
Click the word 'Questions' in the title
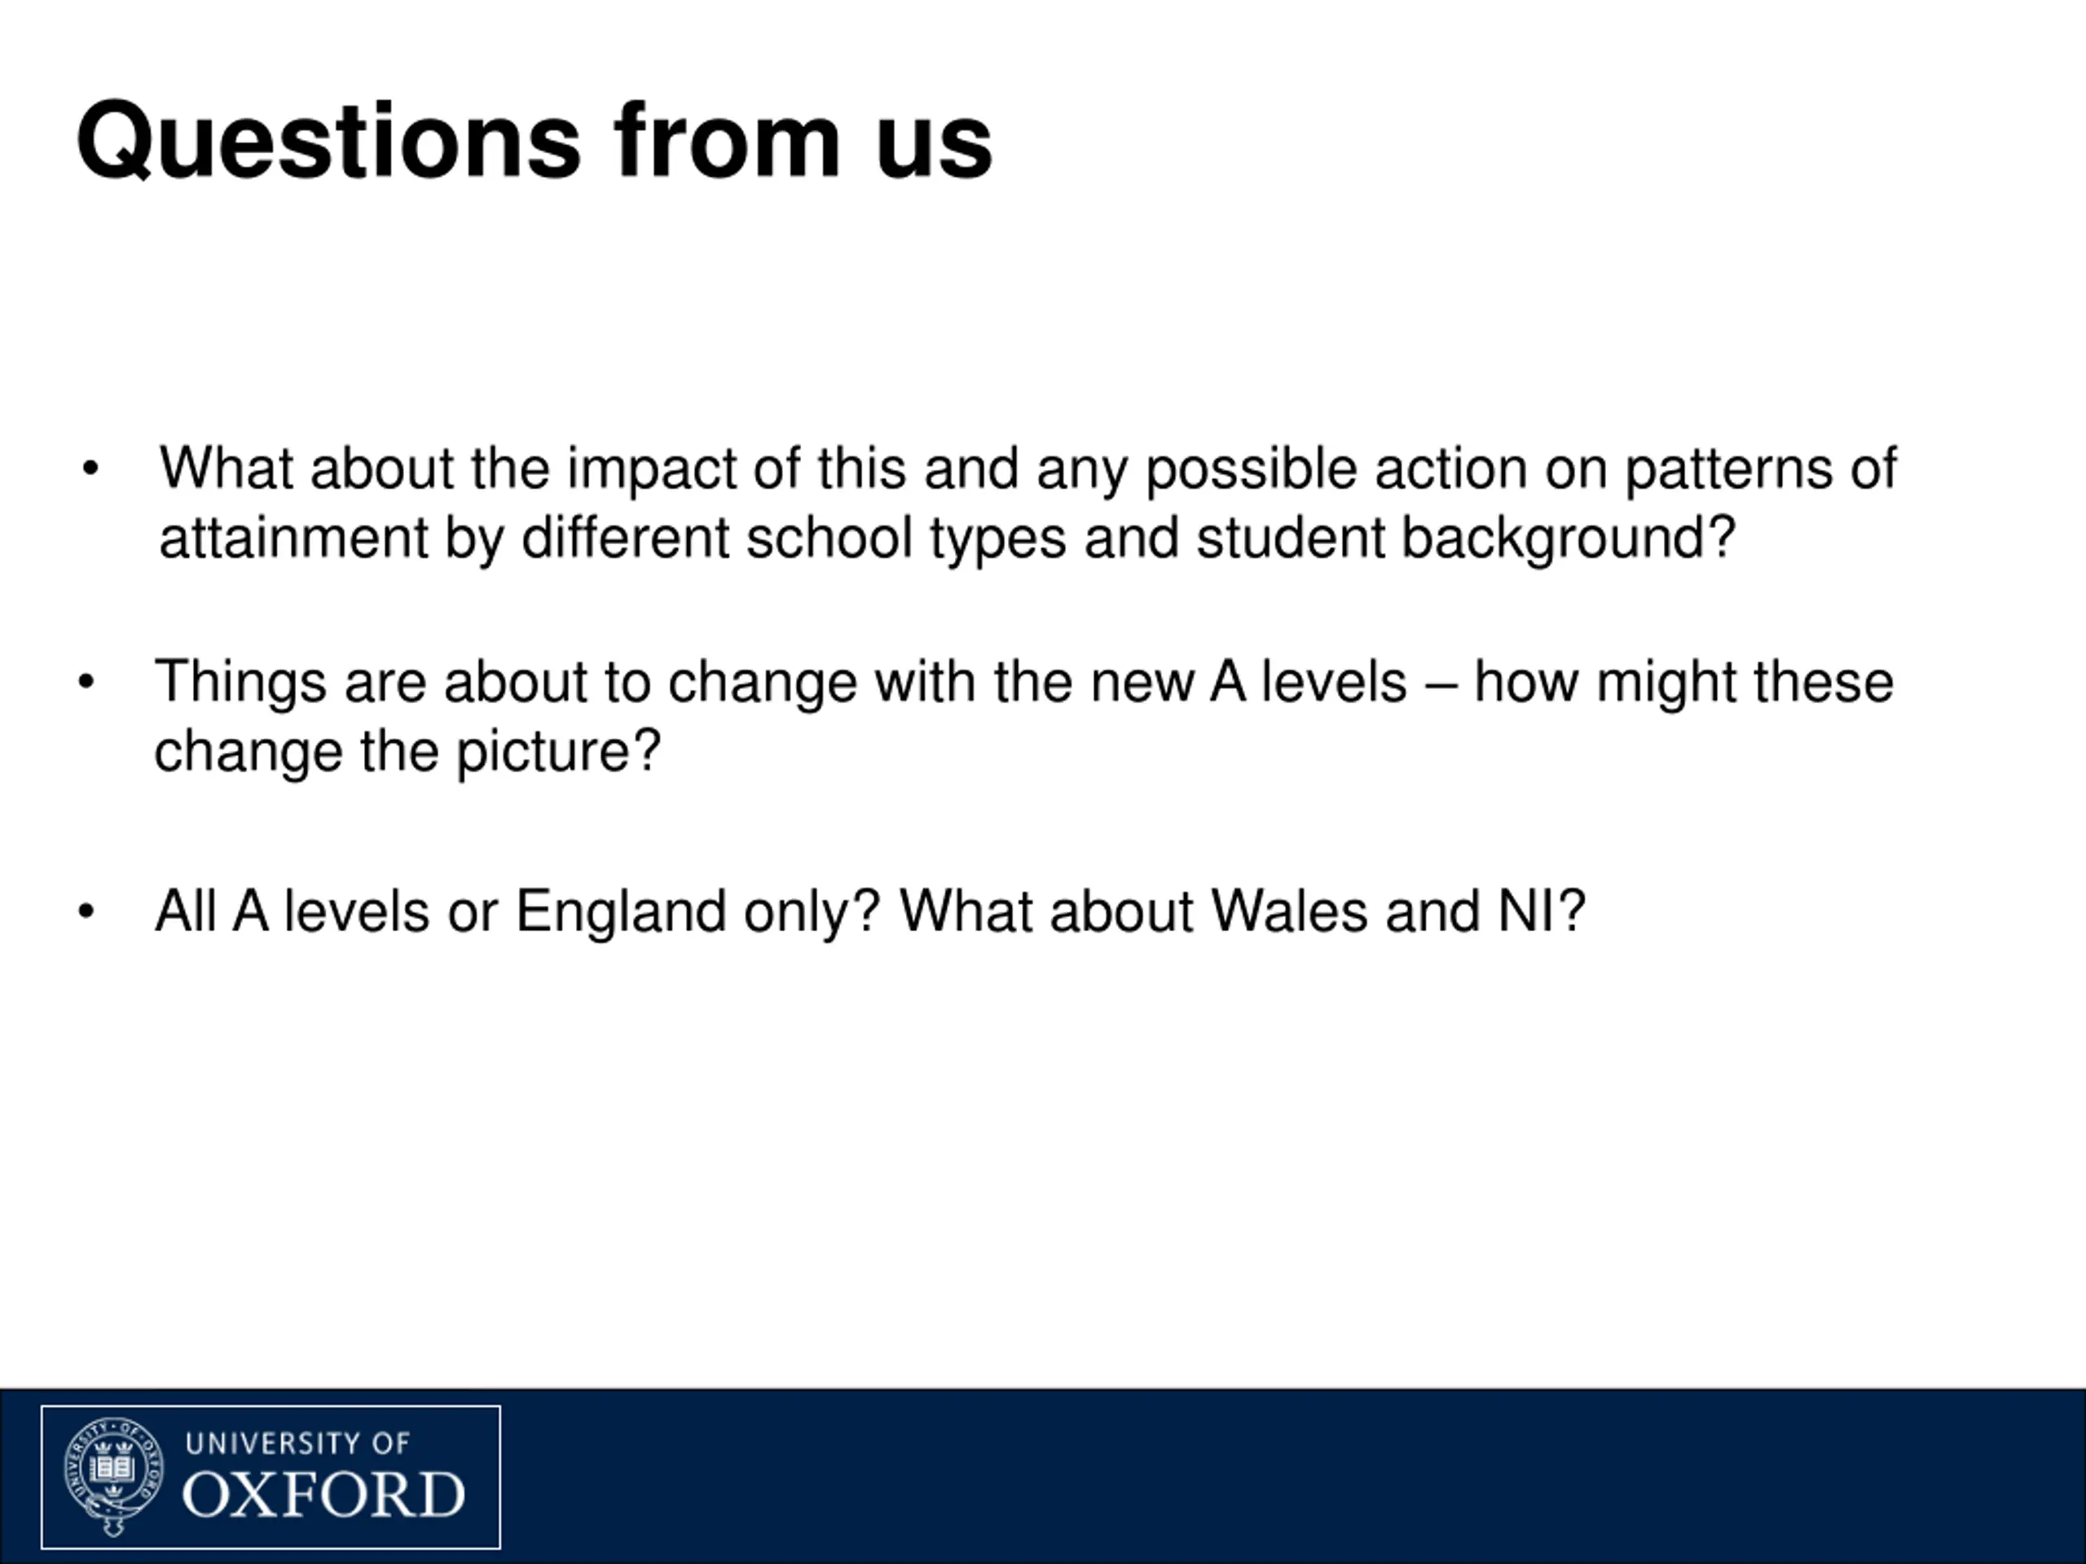click(329, 140)
